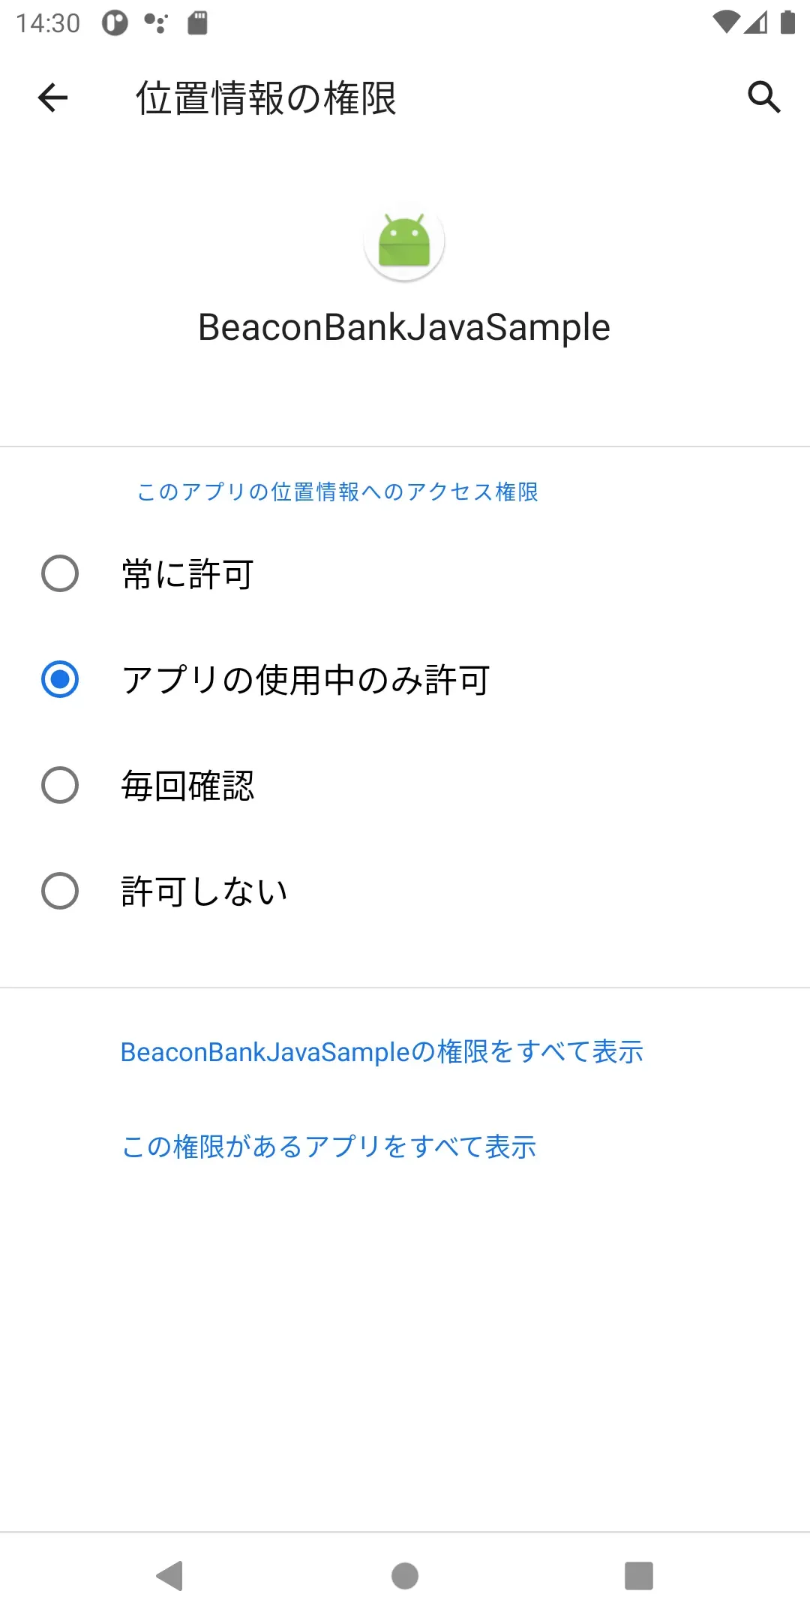Tap the SD card notification icon
This screenshot has height=1621, width=810.
point(196,21)
